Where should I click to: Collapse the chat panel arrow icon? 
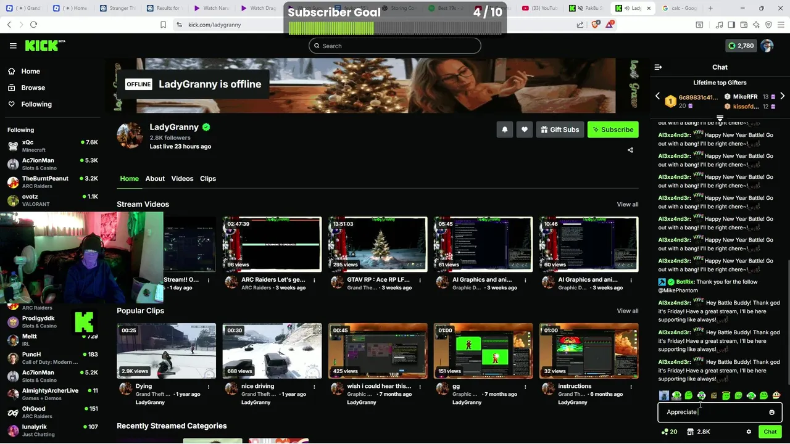pos(658,67)
